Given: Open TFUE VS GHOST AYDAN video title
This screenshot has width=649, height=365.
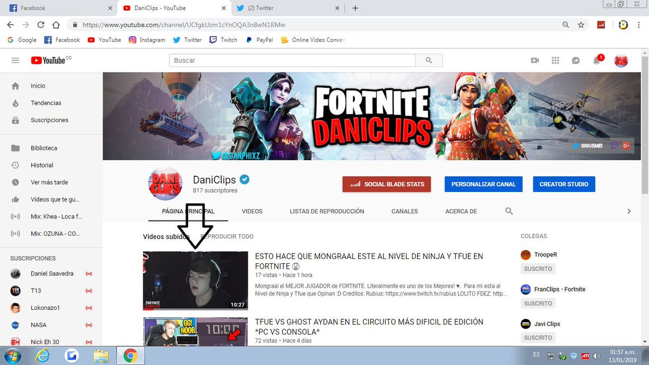Looking at the screenshot, I should pyautogui.click(x=369, y=326).
